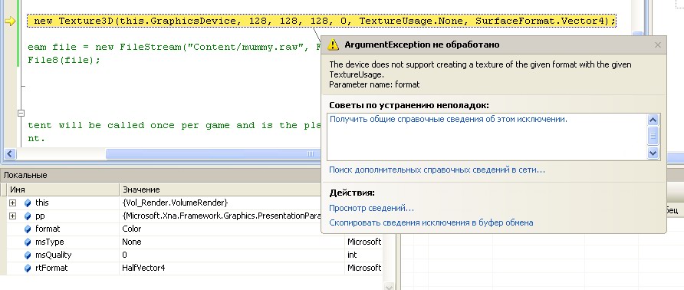The image size is (684, 290).
Task: Click 'Получить общие справочные сведения об этом исключении'
Action: point(449,119)
